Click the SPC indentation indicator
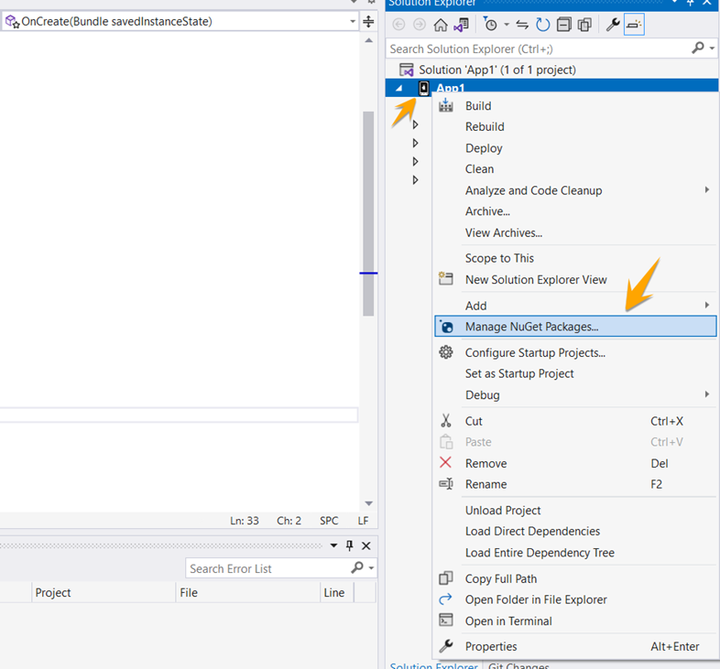This screenshot has width=720, height=669. [x=329, y=521]
